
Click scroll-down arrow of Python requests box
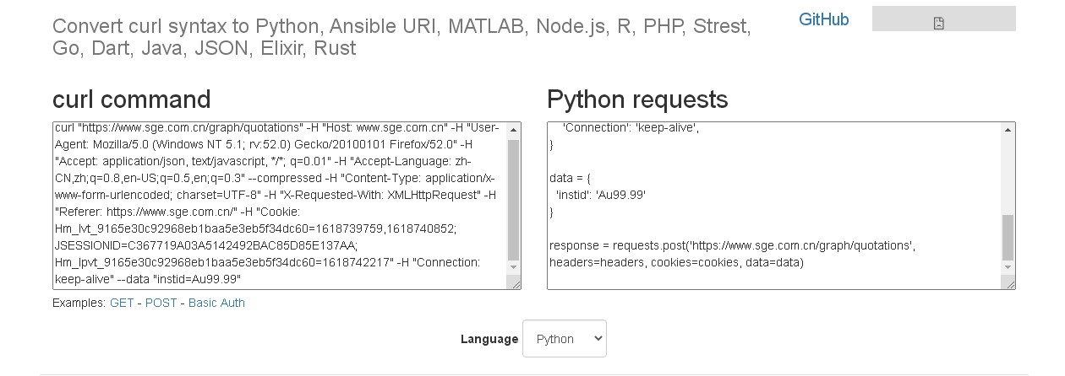[1008, 269]
